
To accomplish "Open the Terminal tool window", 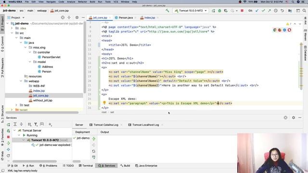I will 86,165.
